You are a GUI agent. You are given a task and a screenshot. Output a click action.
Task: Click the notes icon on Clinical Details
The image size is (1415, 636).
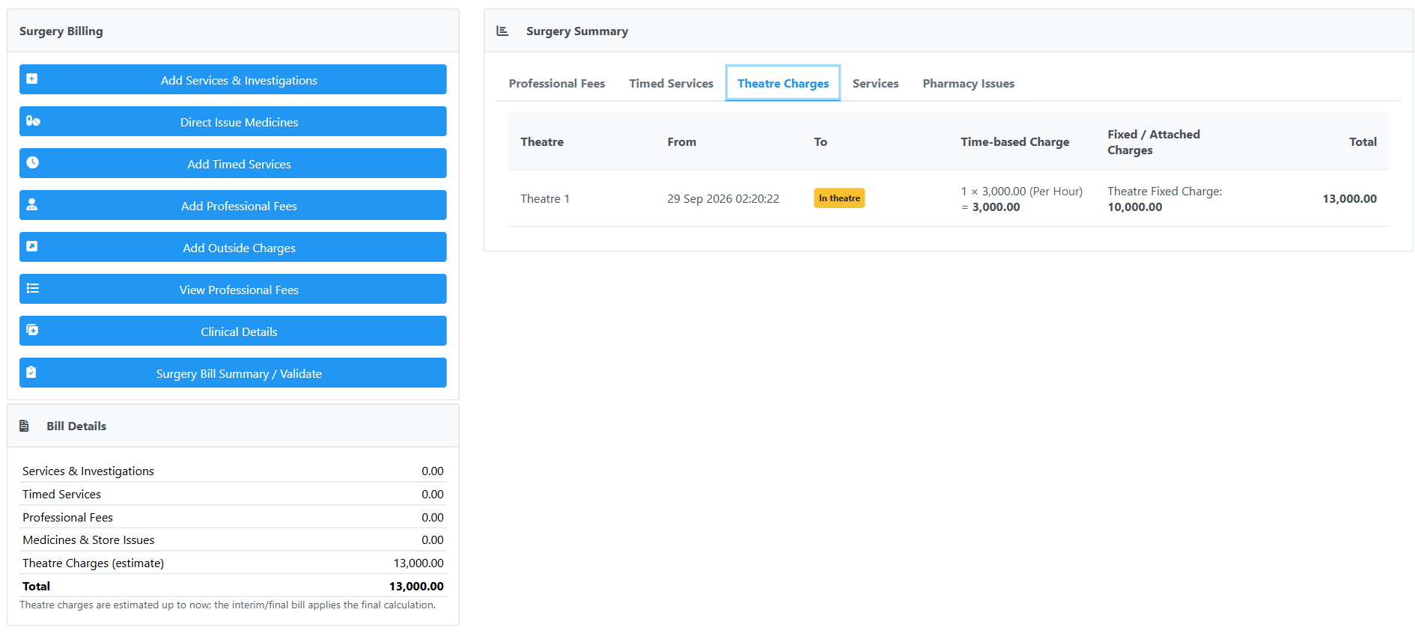point(32,330)
